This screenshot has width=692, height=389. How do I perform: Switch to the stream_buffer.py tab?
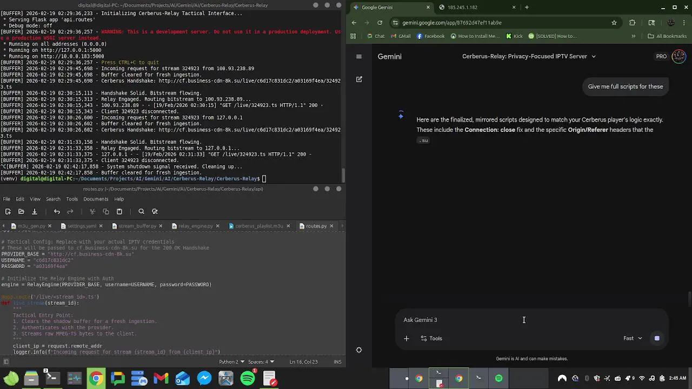tap(137, 226)
